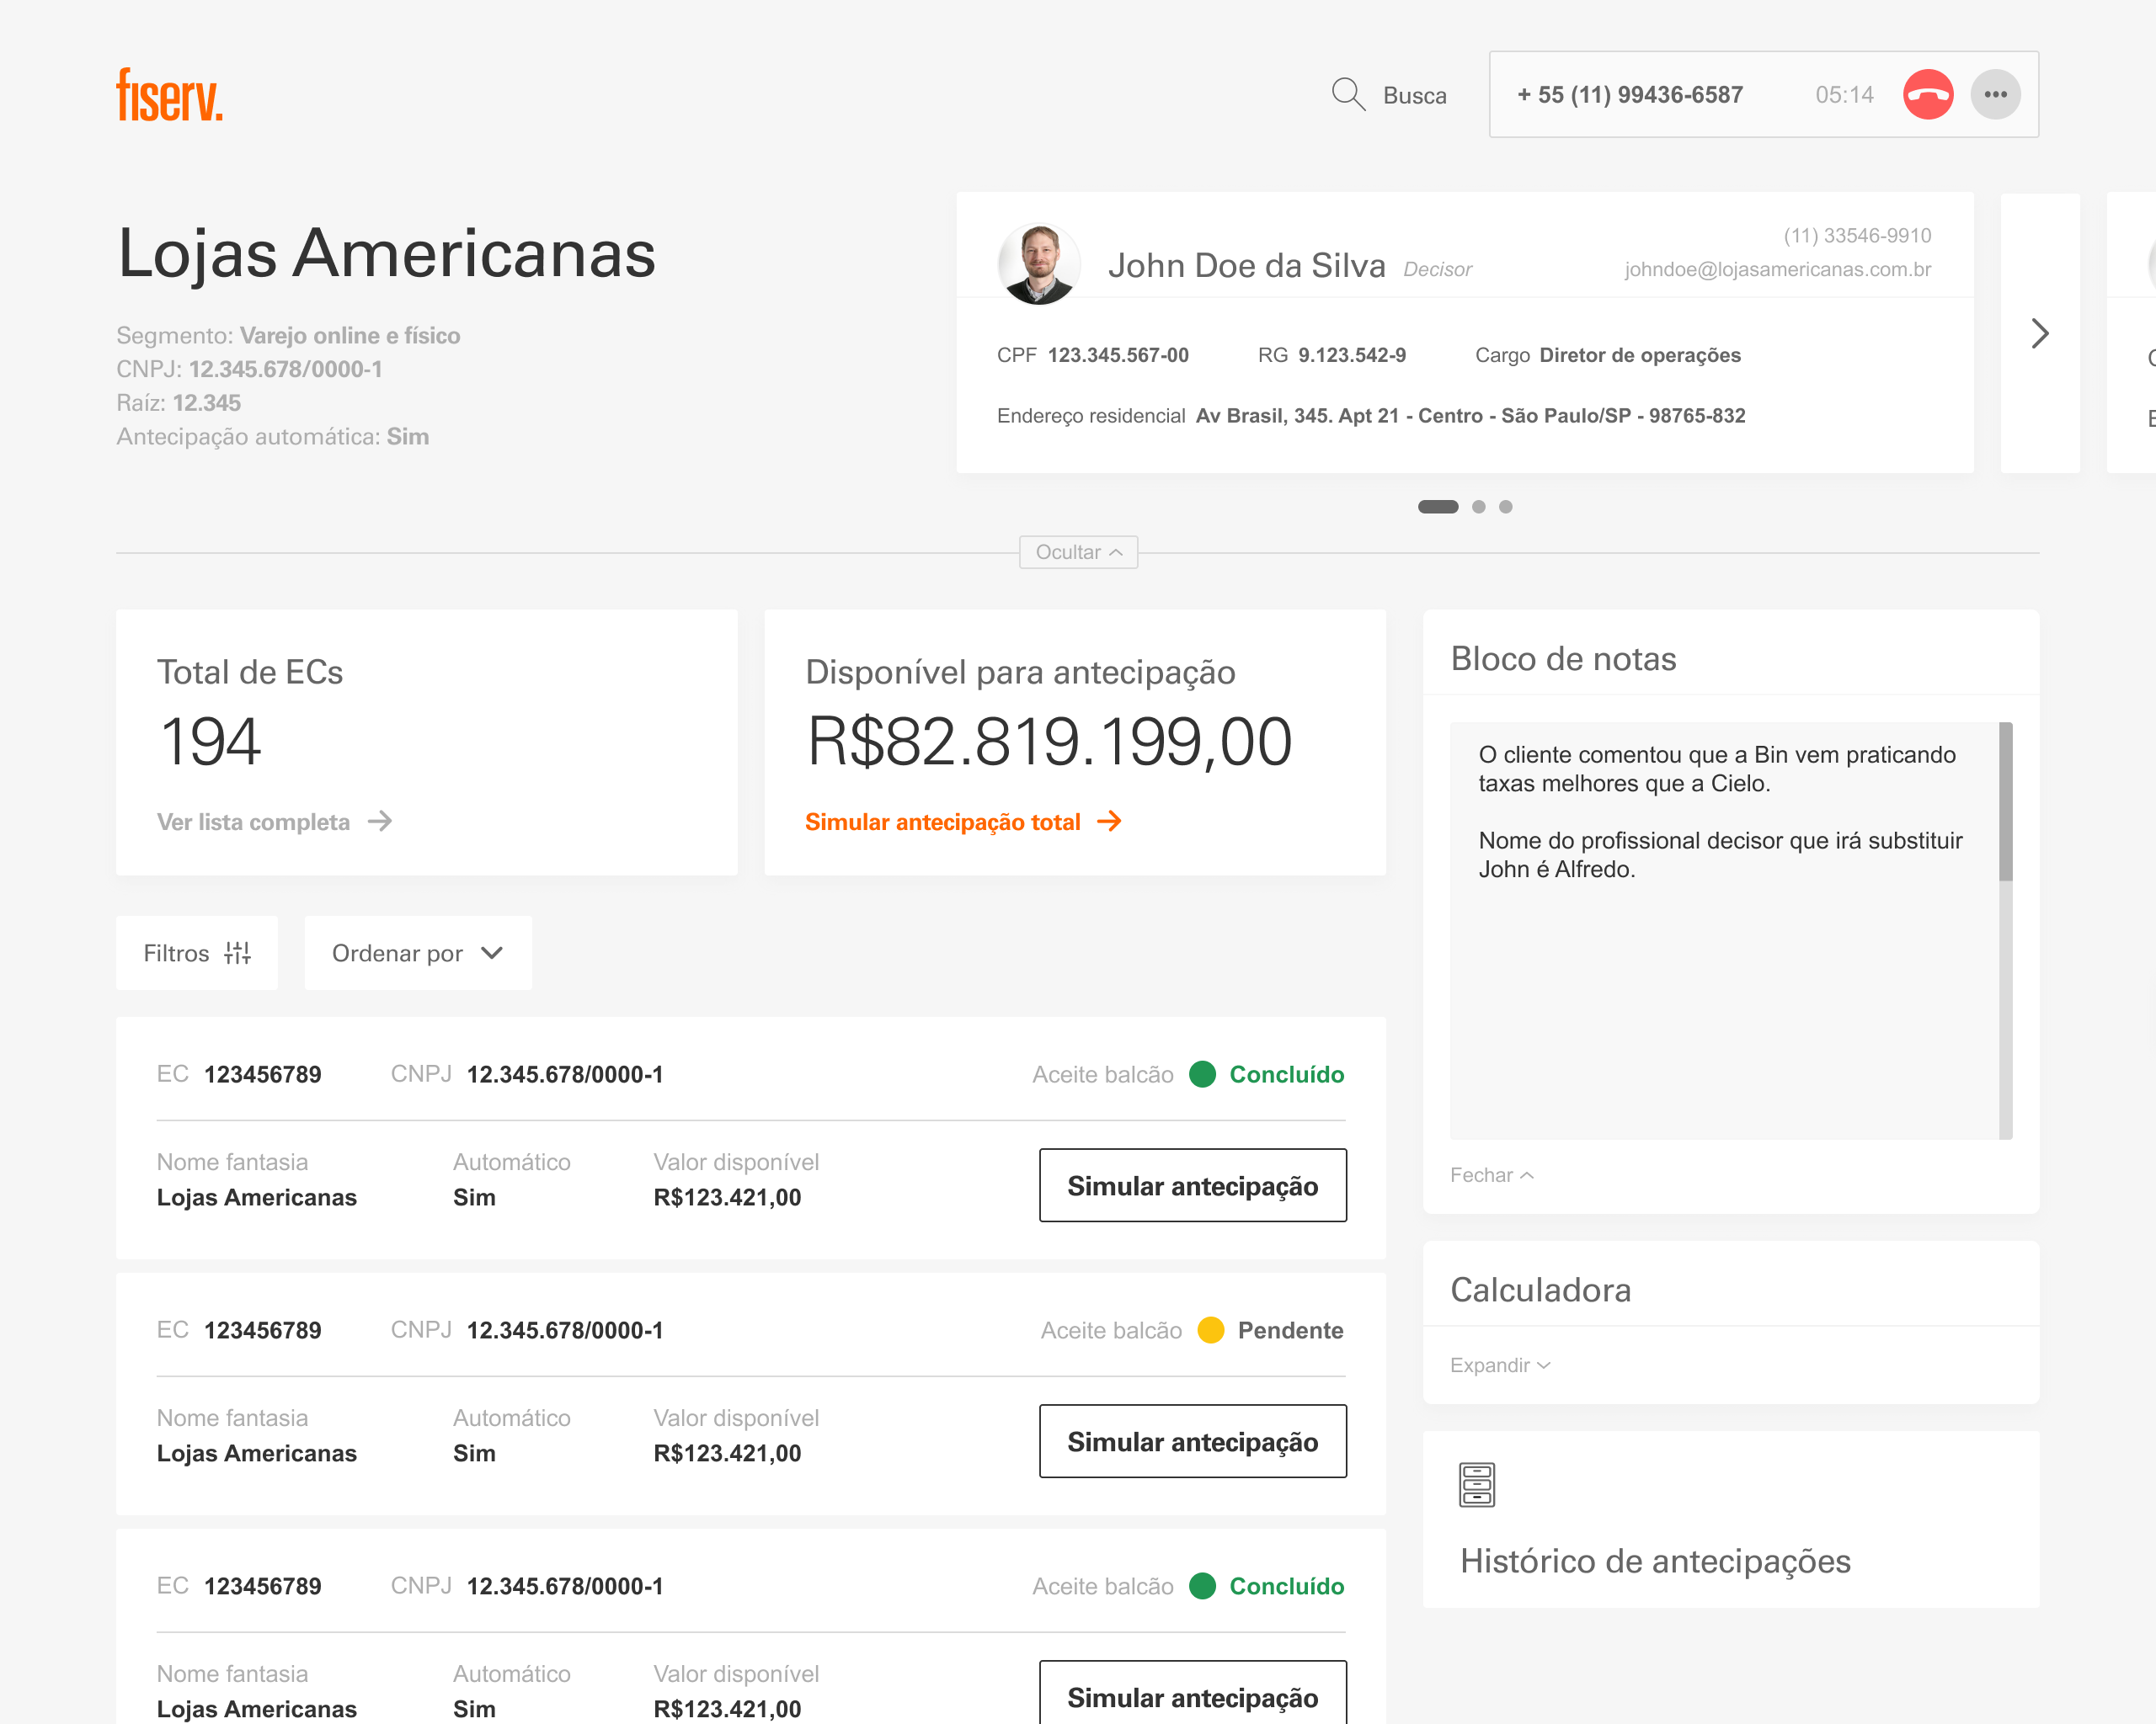2156x1724 pixels.
Task: Click Cargo Diretor de operações text
Action: 1608,356
